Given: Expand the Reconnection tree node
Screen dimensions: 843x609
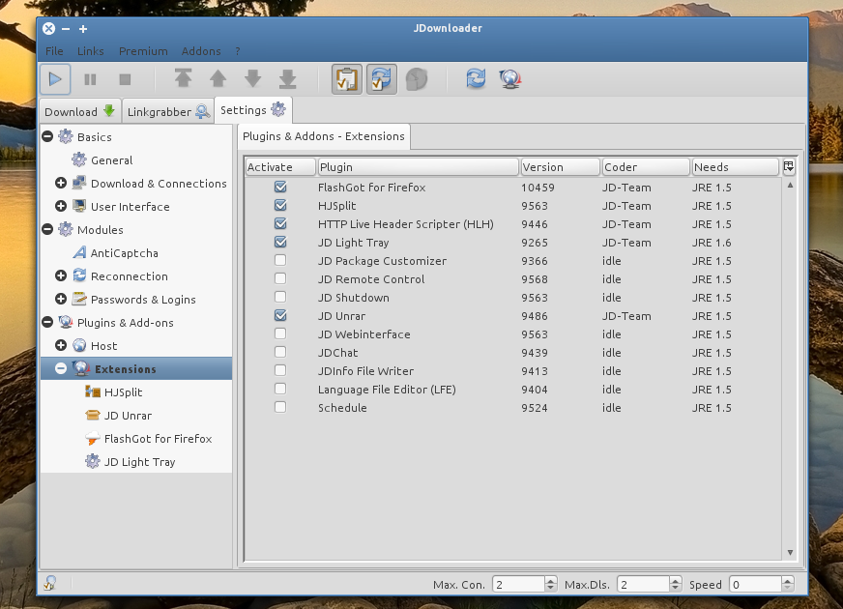Looking at the screenshot, I should point(61,275).
